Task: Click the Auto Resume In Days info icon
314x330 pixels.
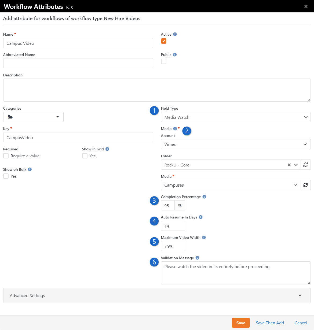Action: (200, 217)
